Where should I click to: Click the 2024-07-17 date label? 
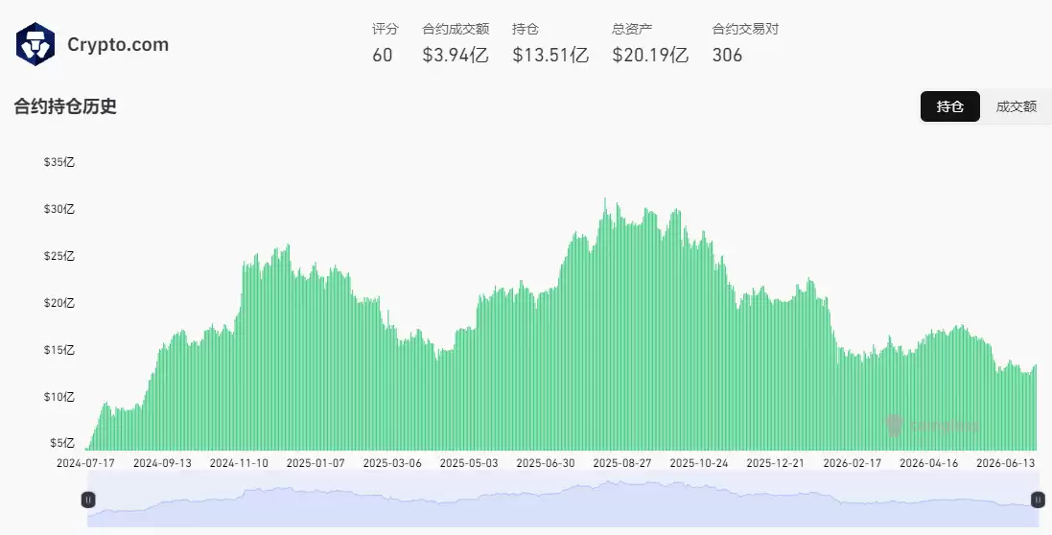click(86, 463)
